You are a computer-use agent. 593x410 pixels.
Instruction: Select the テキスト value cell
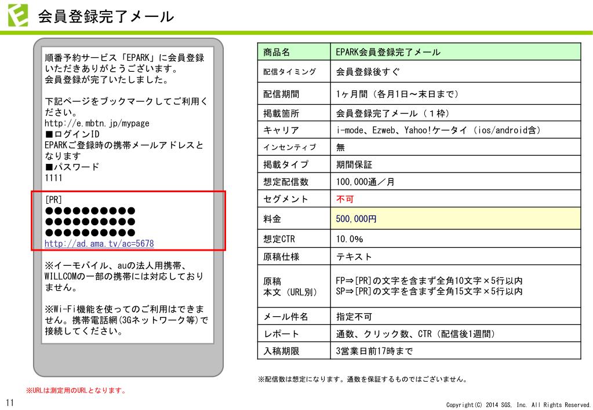456,257
